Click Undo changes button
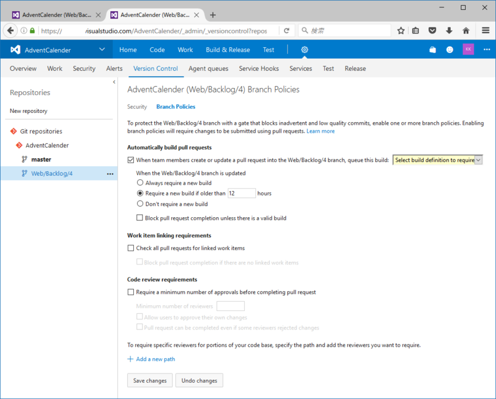The width and height of the screenshot is (496, 399). click(x=199, y=380)
